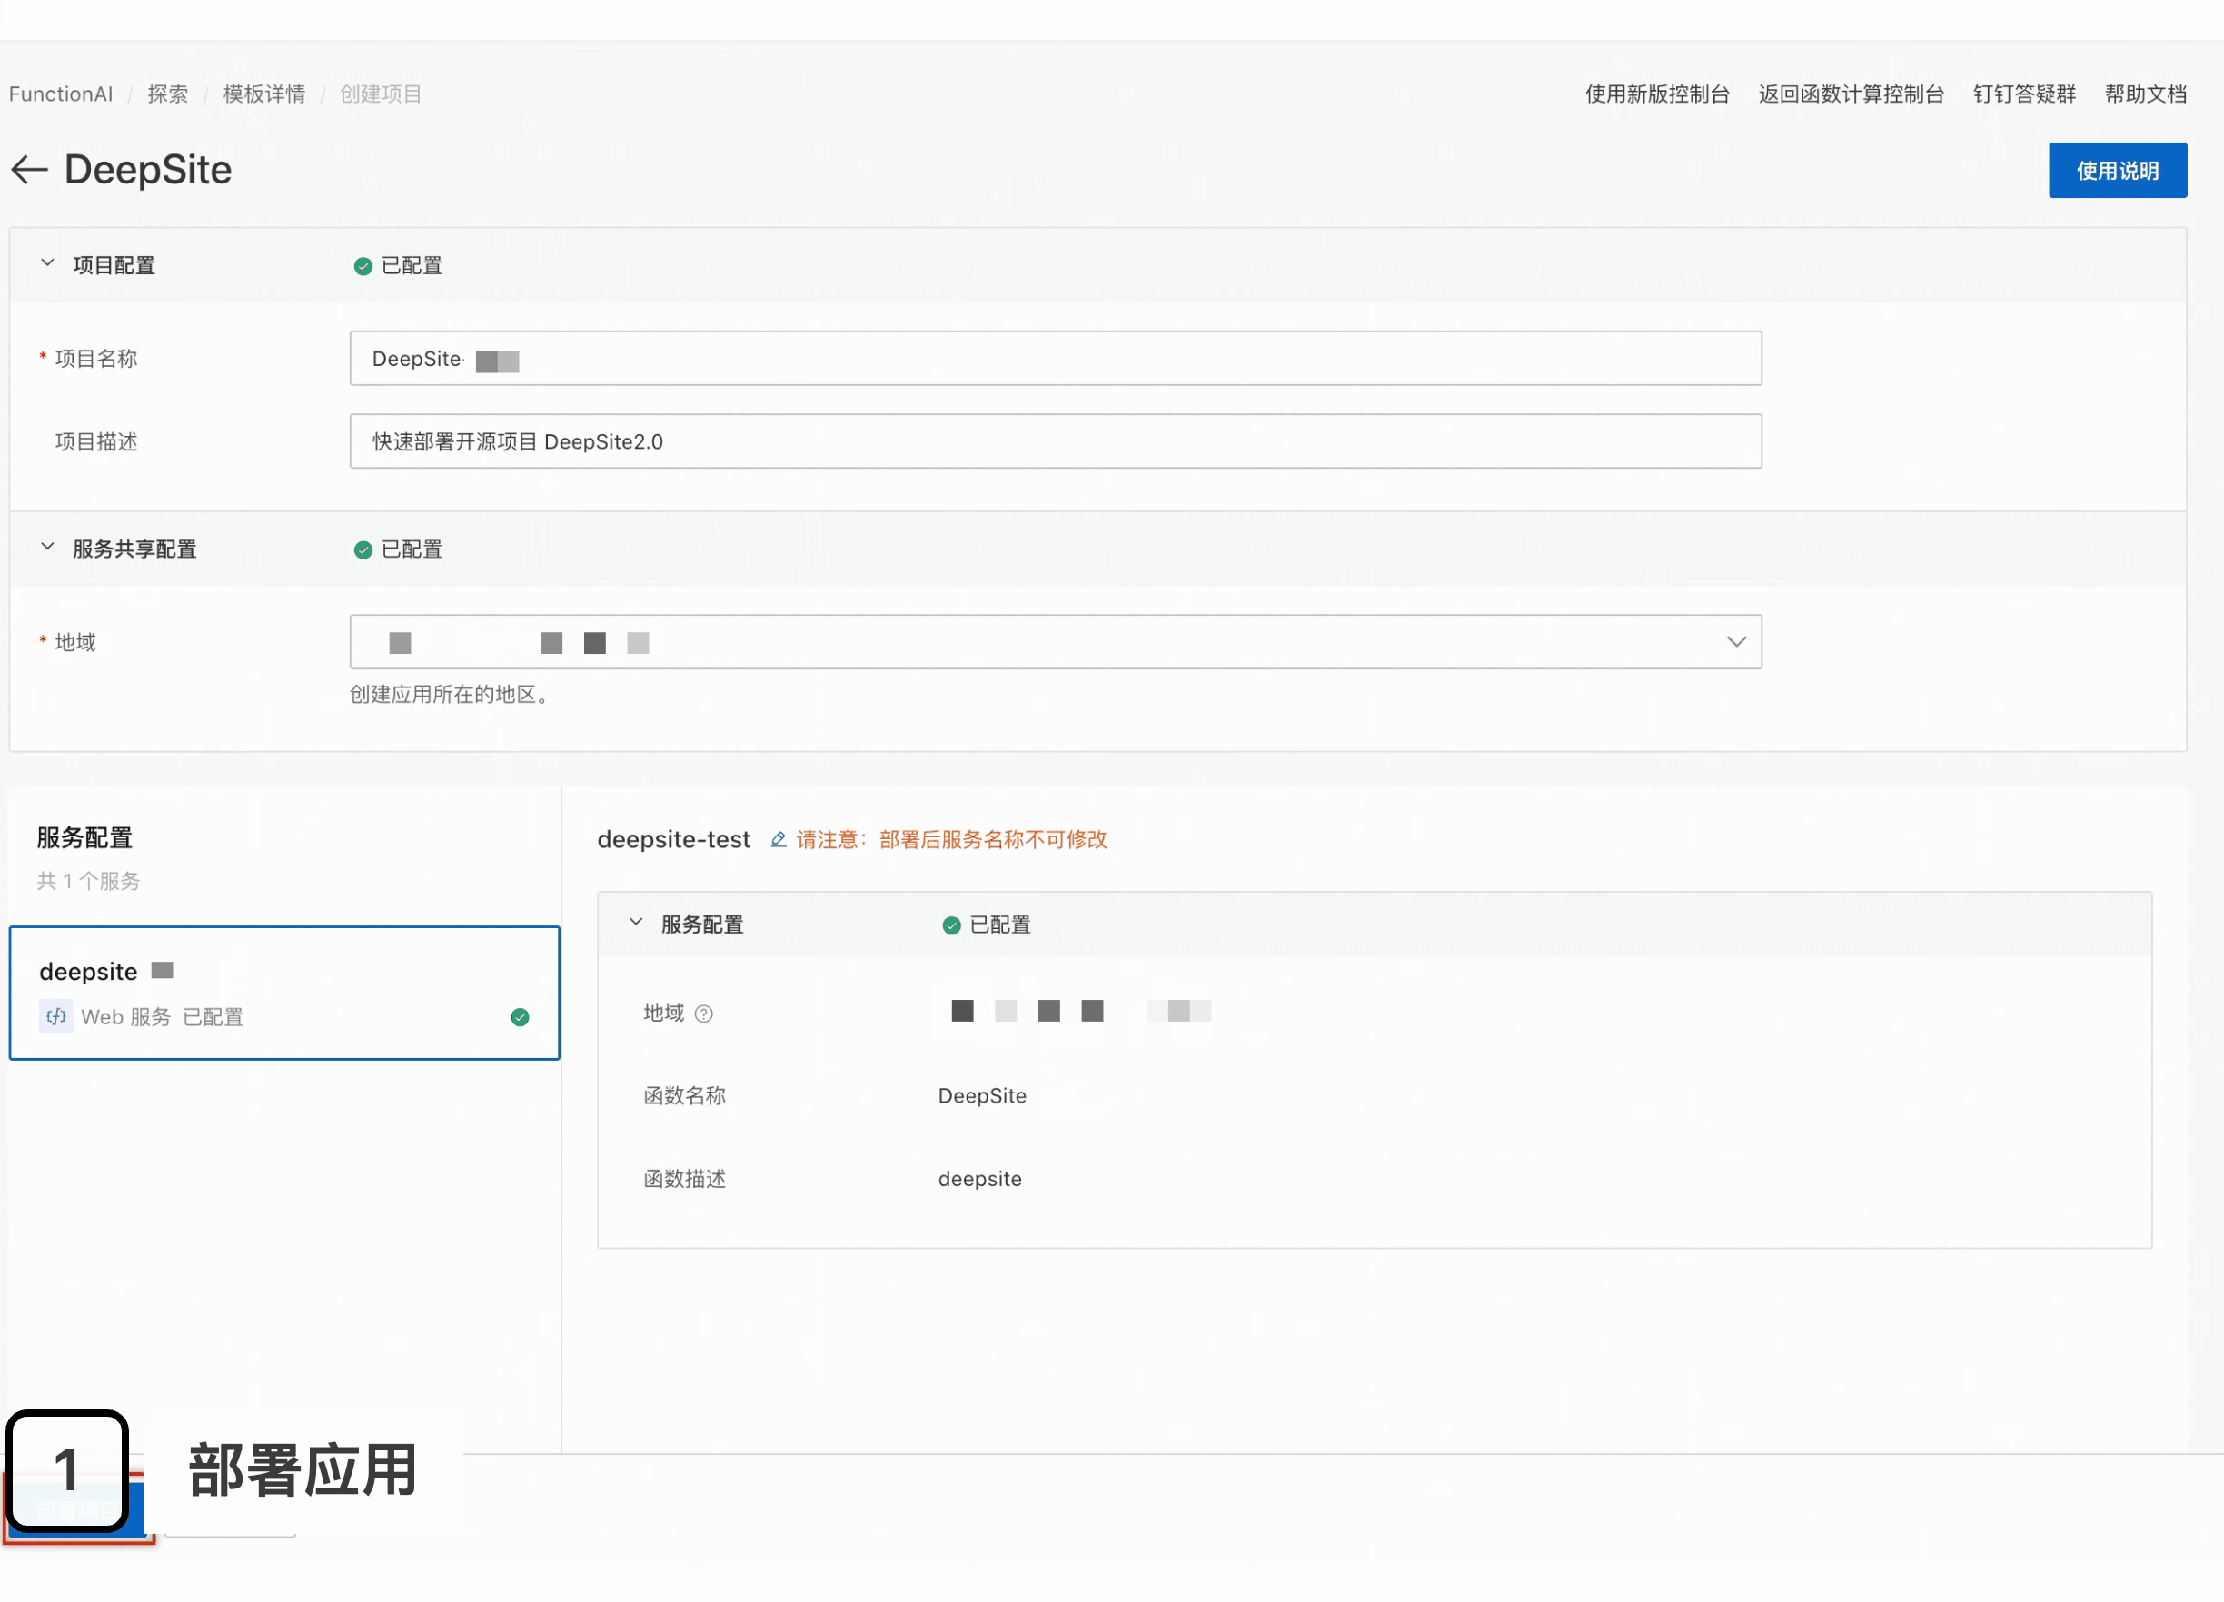Focus the 项目描述 input field
The width and height of the screenshot is (2224, 1602).
[x=1054, y=441]
